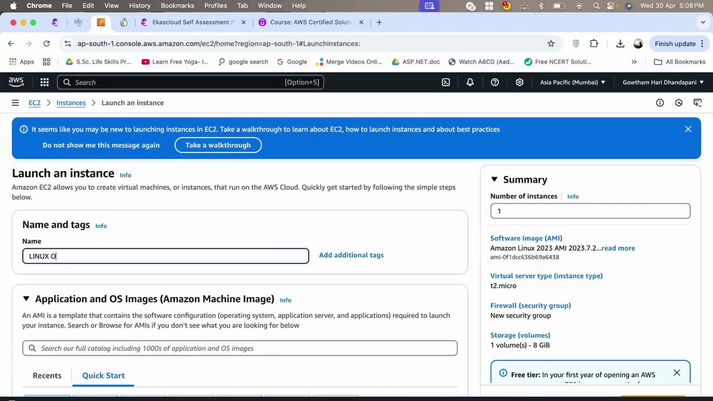Open AWS console settings gear
This screenshot has width=713, height=401.
[520, 82]
